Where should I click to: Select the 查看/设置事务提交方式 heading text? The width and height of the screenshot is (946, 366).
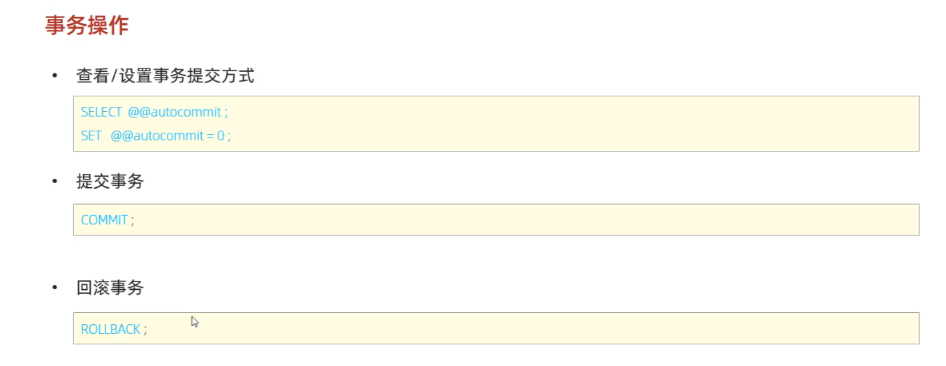point(165,76)
